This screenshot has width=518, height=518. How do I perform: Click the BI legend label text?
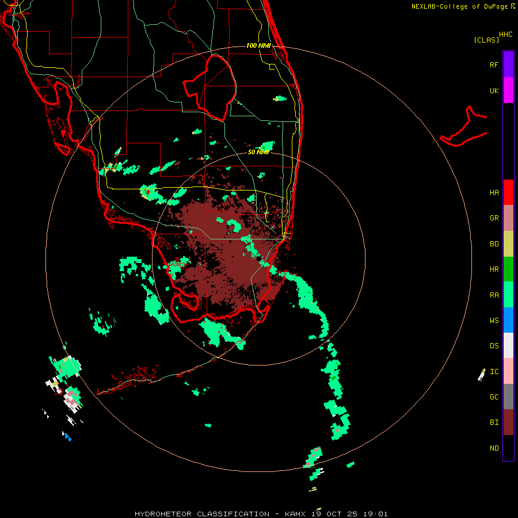(494, 422)
